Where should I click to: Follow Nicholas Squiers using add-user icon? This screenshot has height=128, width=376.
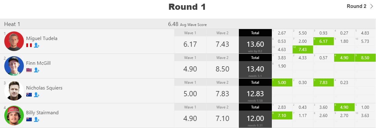pos(37,95)
